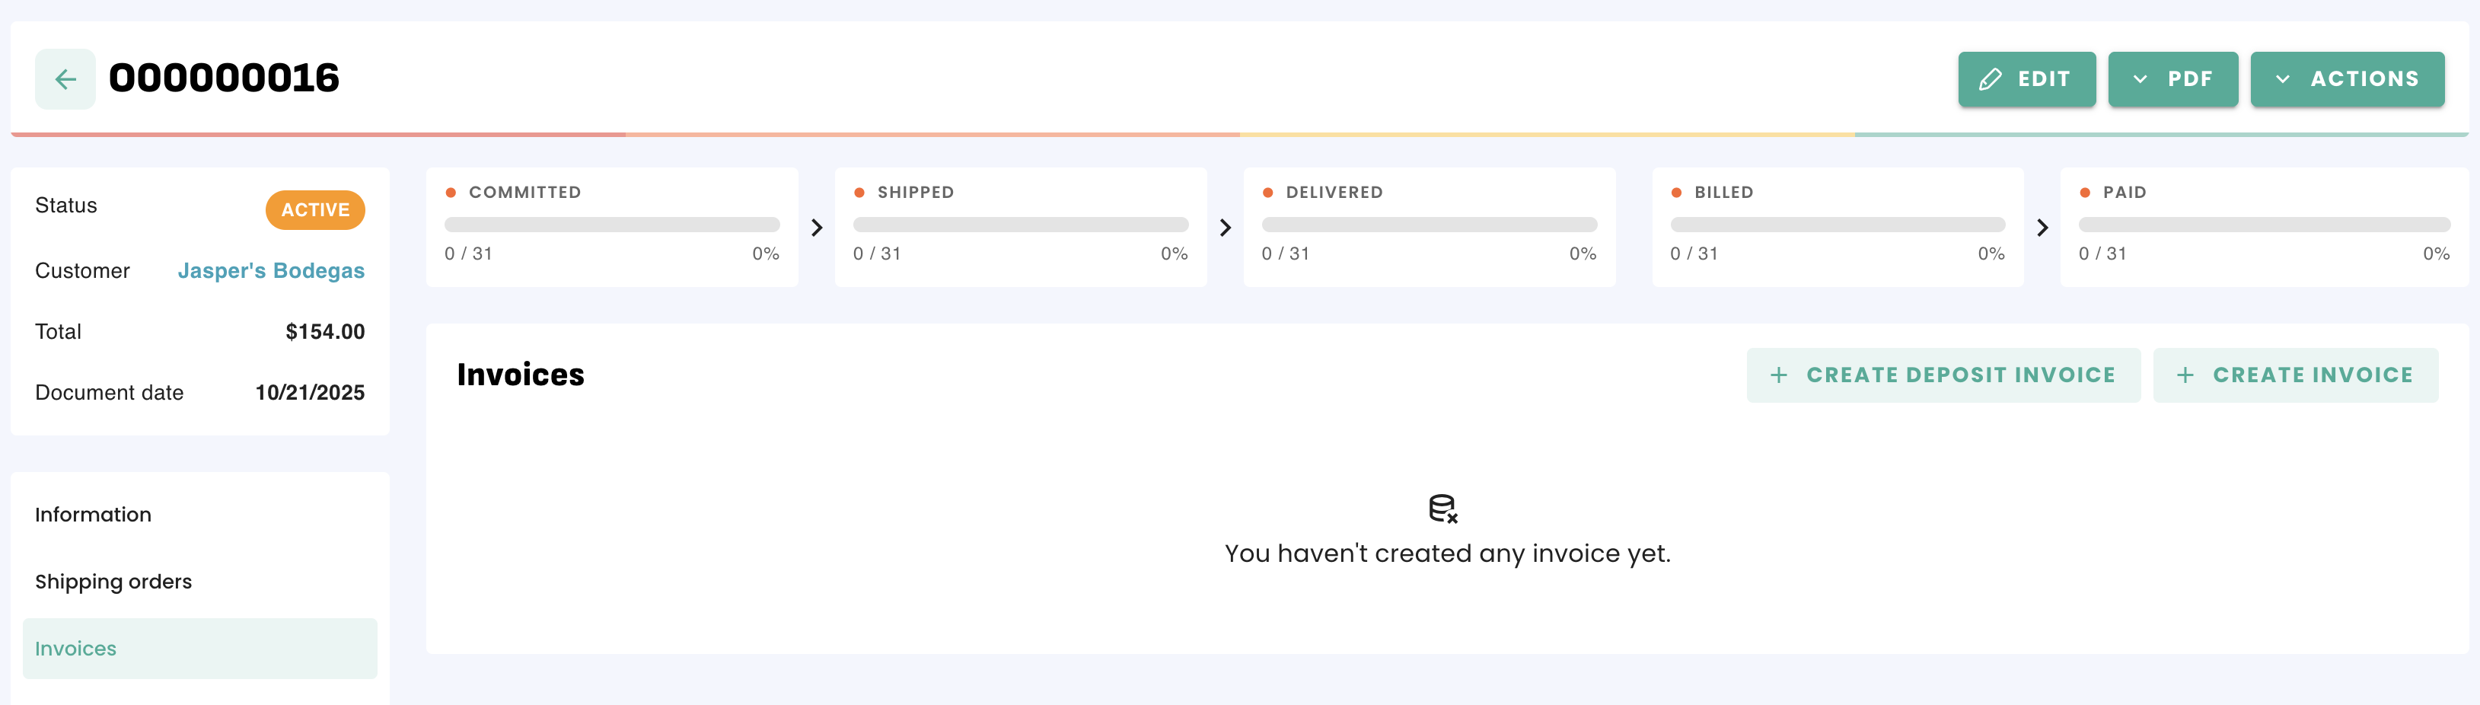This screenshot has width=2480, height=705.
Task: Click the pencil icon on Edit
Action: [1990, 79]
